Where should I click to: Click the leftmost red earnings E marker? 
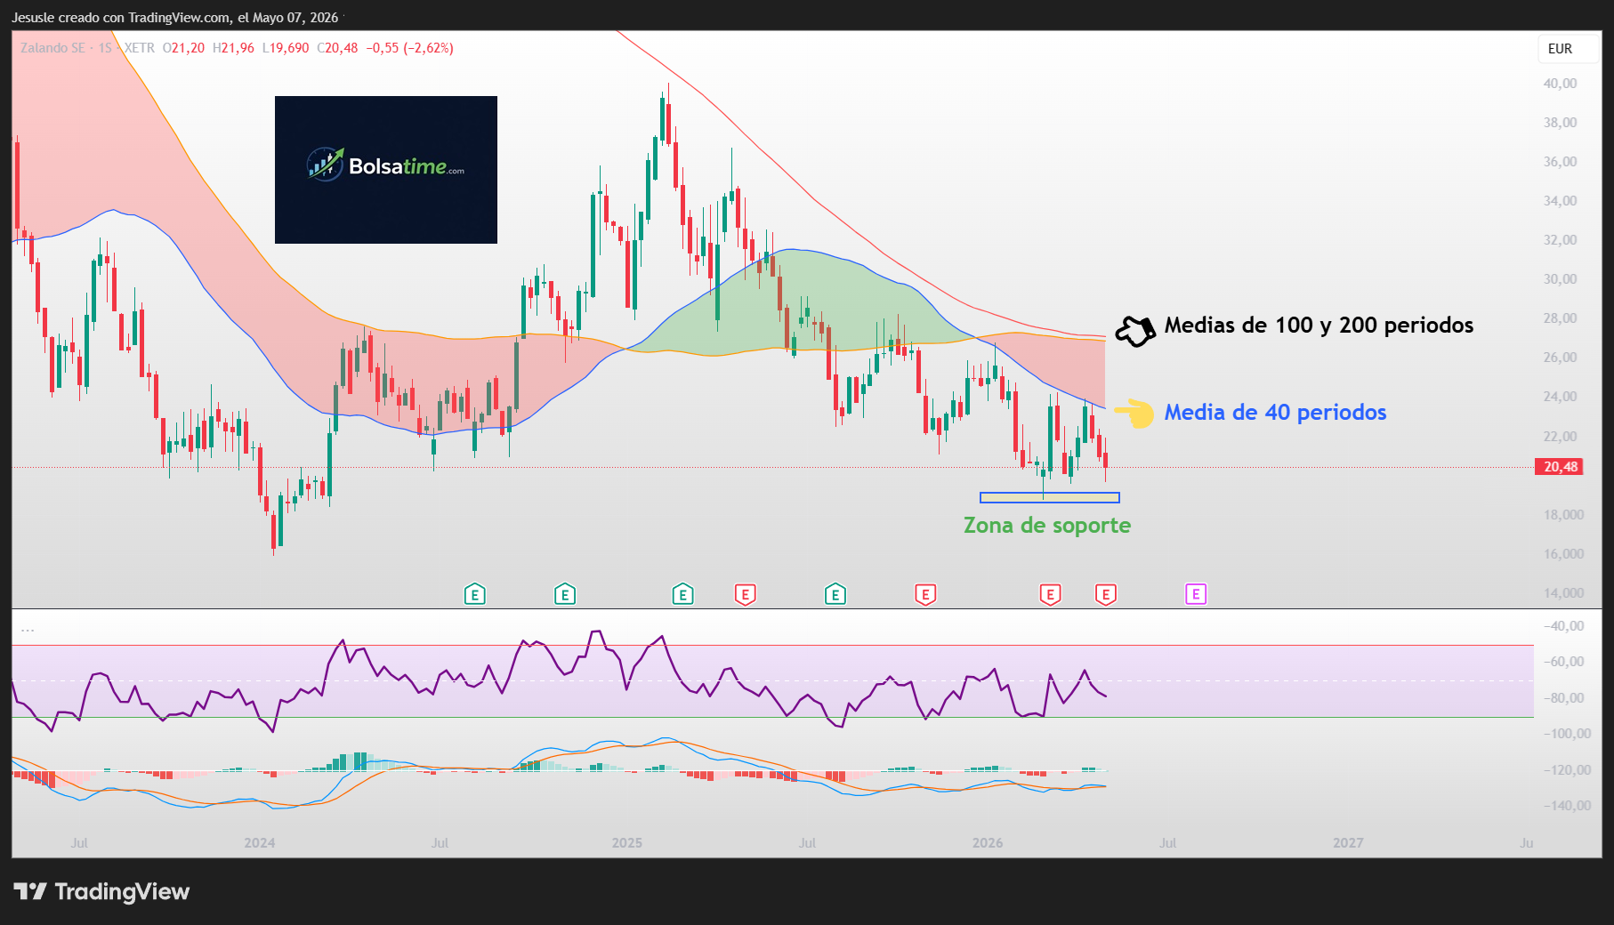coord(745,594)
